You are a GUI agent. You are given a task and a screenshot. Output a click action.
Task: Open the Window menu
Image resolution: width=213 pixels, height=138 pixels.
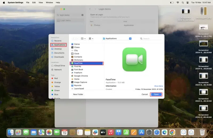(x=49, y=2)
